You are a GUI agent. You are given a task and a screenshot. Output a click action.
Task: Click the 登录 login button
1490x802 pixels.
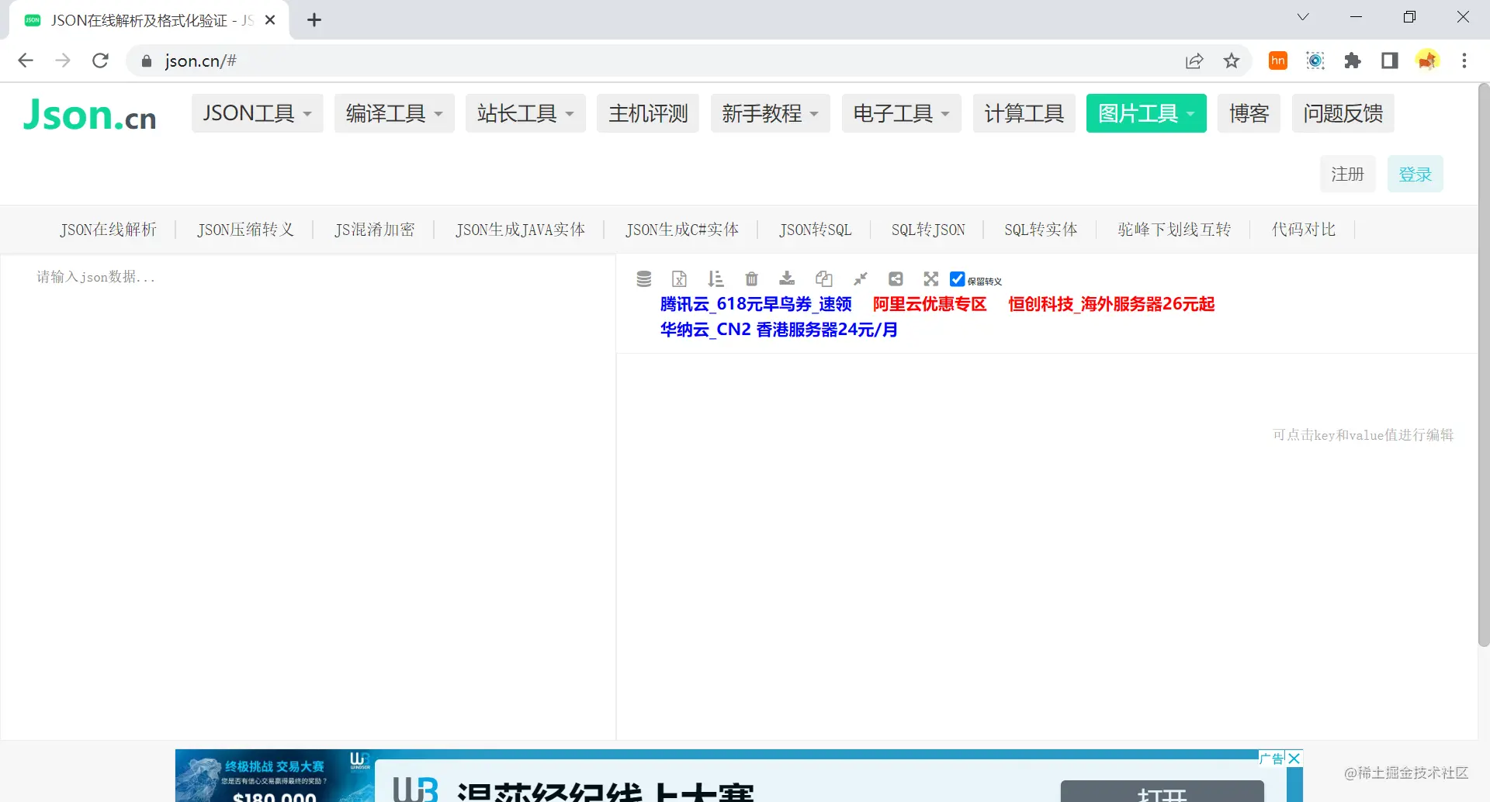[1415, 174]
